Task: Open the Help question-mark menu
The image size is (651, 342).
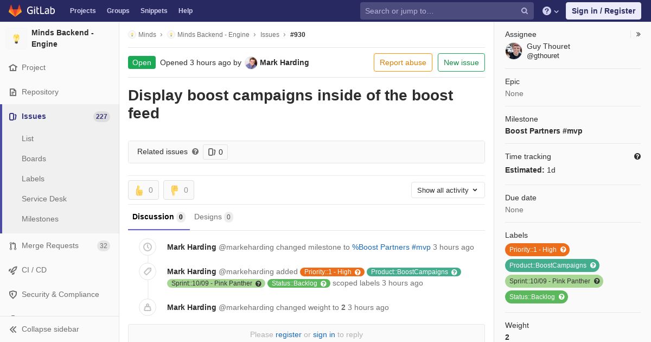Action: (x=551, y=11)
